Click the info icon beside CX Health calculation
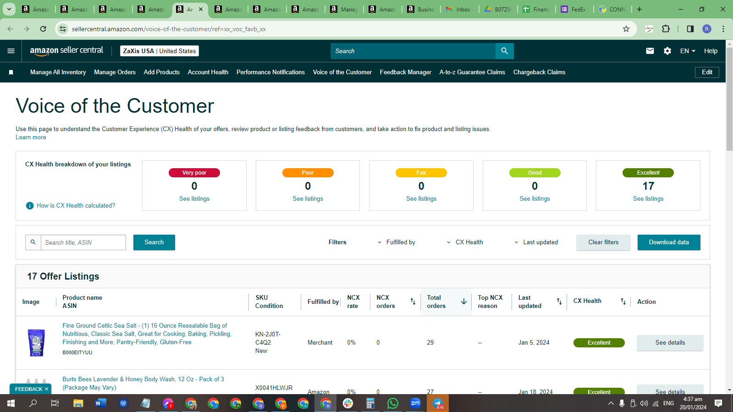The image size is (733, 412). pyautogui.click(x=30, y=206)
